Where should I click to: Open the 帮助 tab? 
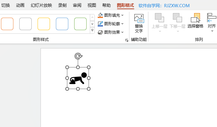point(107,6)
